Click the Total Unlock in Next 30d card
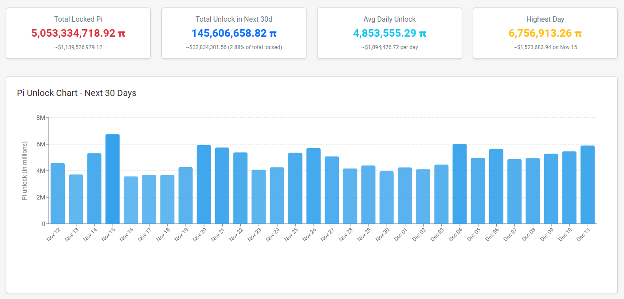Screen dimensions: 624x299 [x=234, y=33]
